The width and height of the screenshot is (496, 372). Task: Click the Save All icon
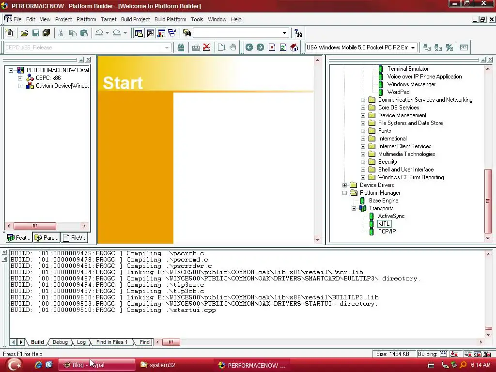(46, 33)
